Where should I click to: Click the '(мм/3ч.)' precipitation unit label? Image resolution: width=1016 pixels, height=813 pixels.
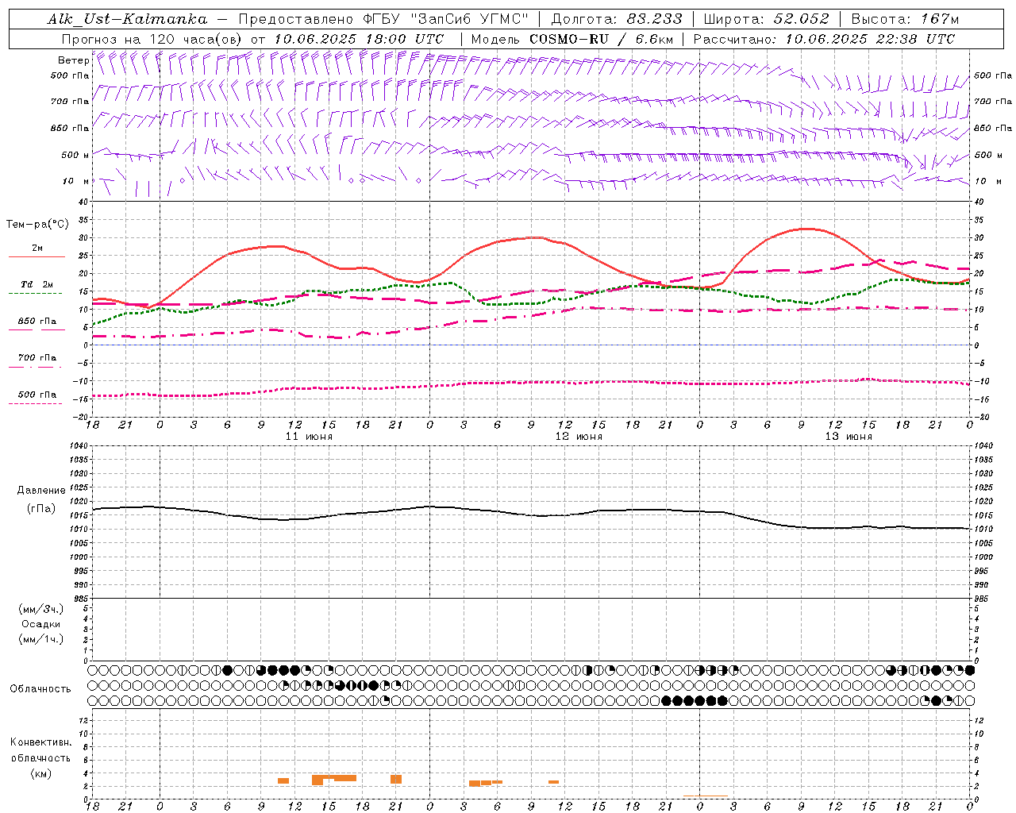pos(41,609)
